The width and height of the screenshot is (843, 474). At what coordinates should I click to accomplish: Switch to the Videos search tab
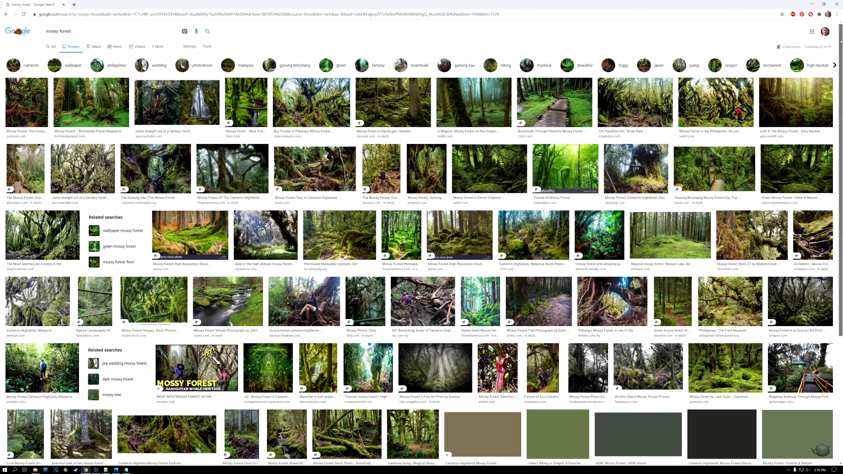(x=137, y=47)
